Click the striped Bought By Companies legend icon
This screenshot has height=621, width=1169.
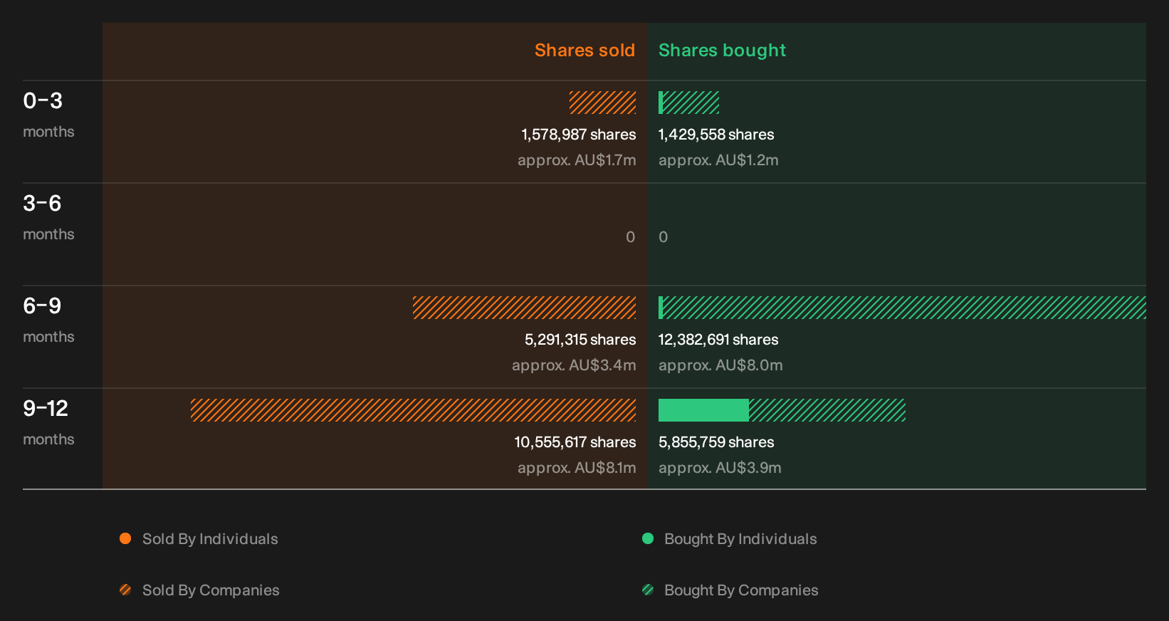pos(648,590)
